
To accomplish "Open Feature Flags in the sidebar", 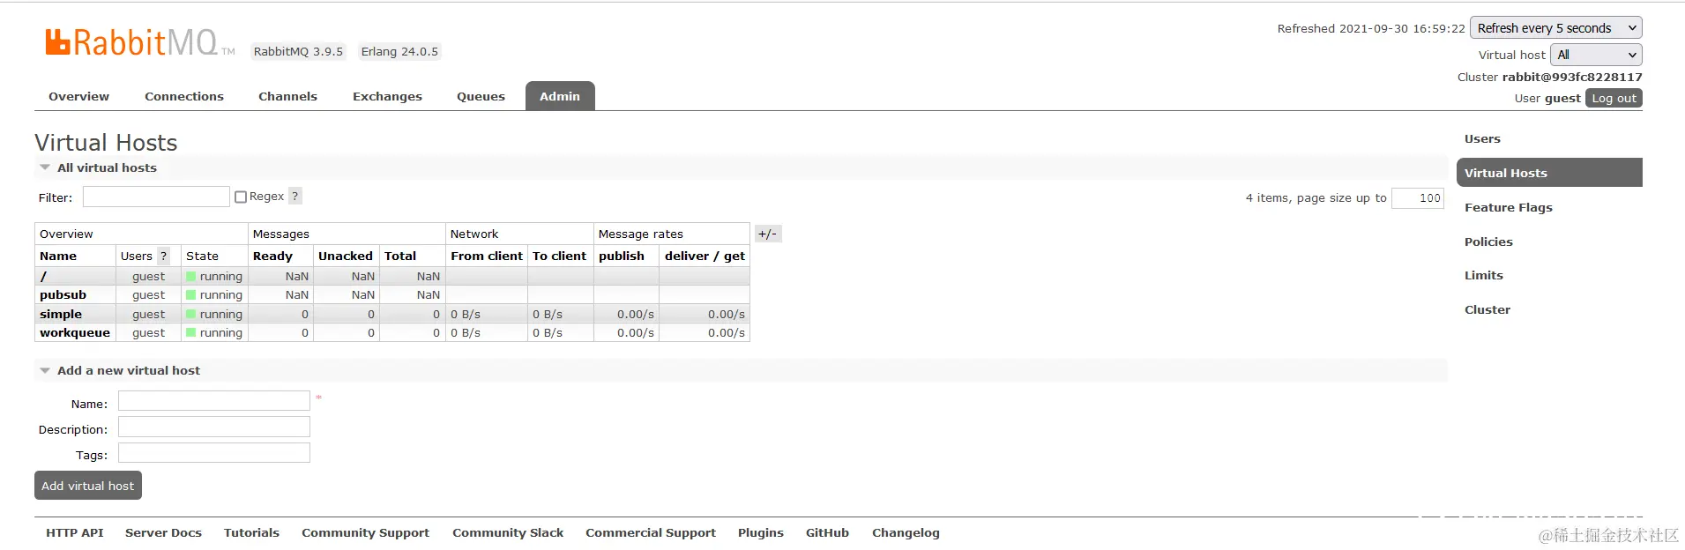I will point(1509,207).
